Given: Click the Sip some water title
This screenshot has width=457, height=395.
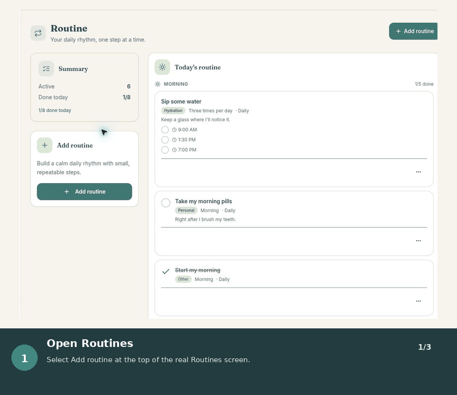Looking at the screenshot, I should point(181,102).
